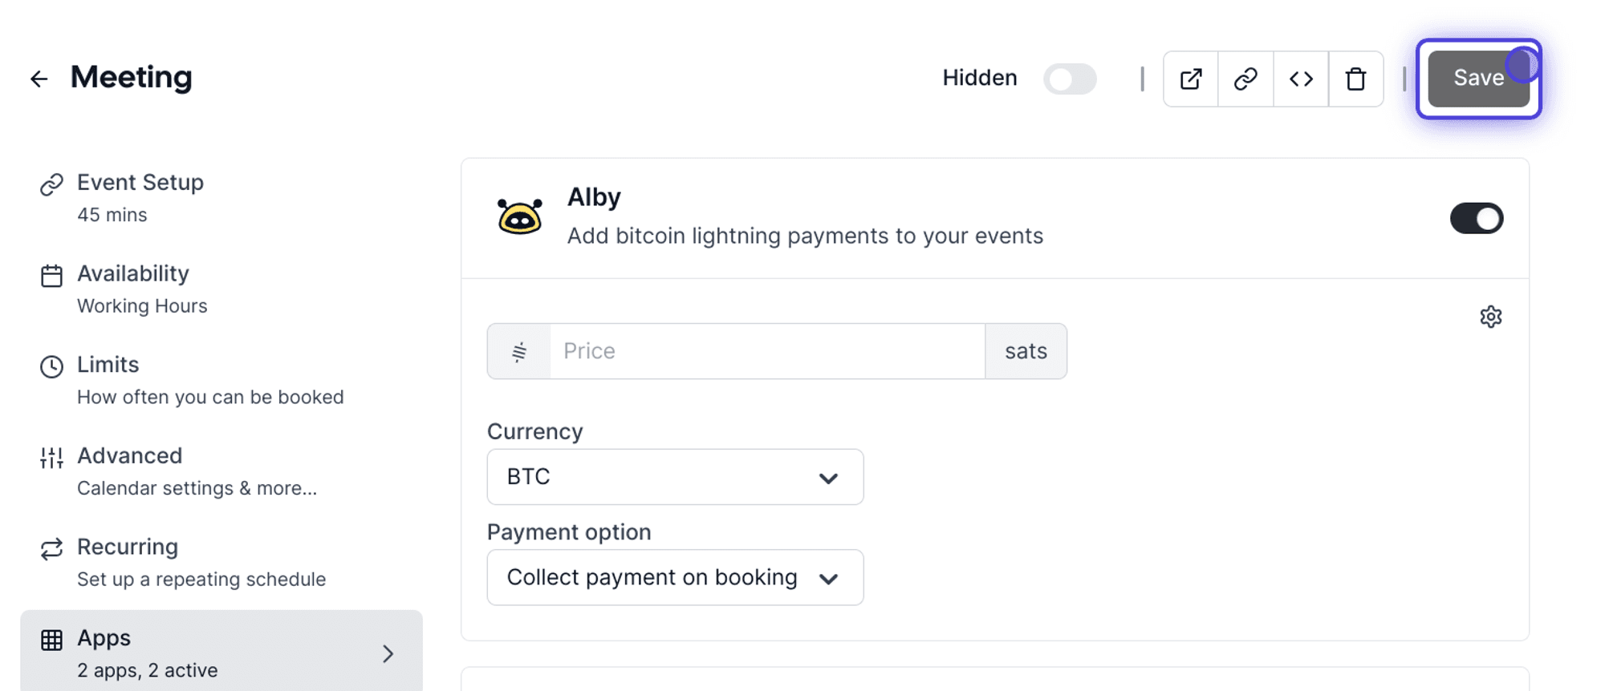1605x691 pixels.
Task: Focus the Price input field
Action: (767, 351)
